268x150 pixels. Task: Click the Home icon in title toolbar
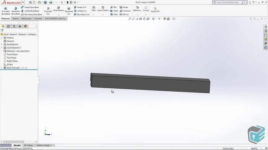31,2
